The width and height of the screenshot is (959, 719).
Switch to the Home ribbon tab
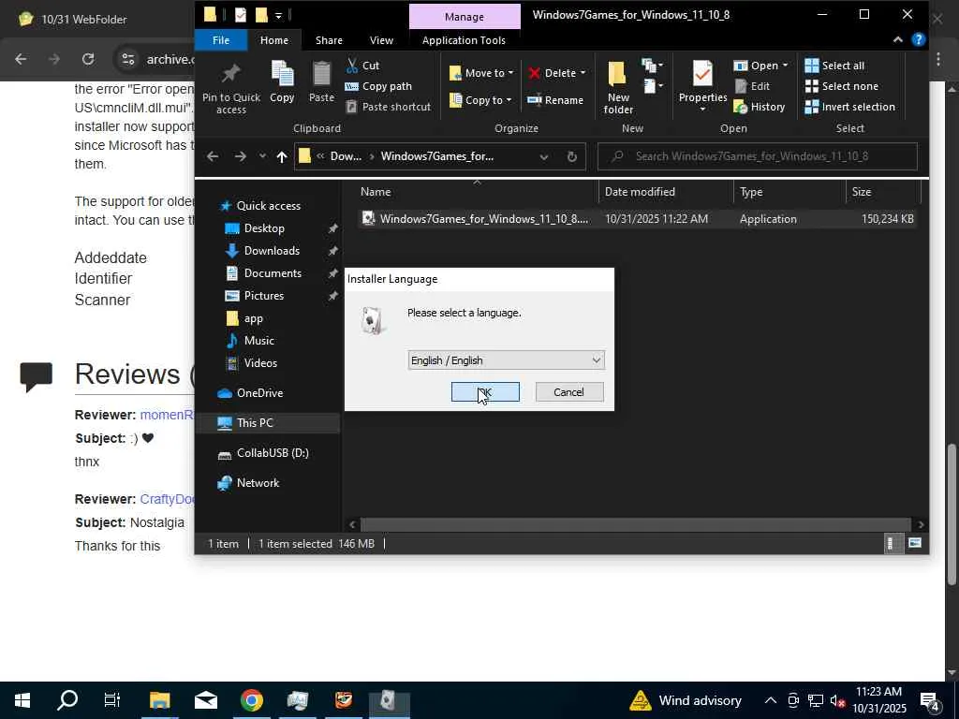coord(274,39)
